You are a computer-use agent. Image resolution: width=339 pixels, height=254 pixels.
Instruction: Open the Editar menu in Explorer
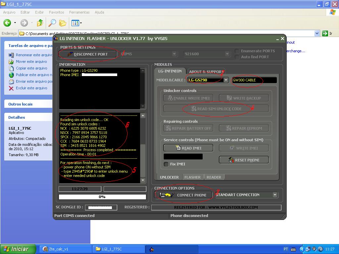(25, 12)
